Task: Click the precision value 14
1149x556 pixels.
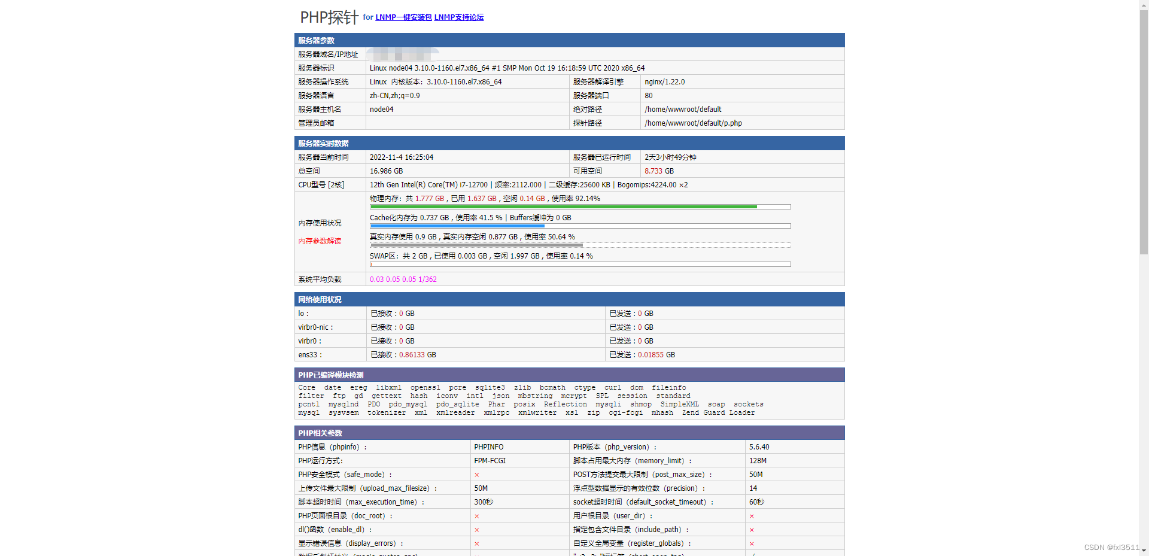Action: (x=753, y=488)
